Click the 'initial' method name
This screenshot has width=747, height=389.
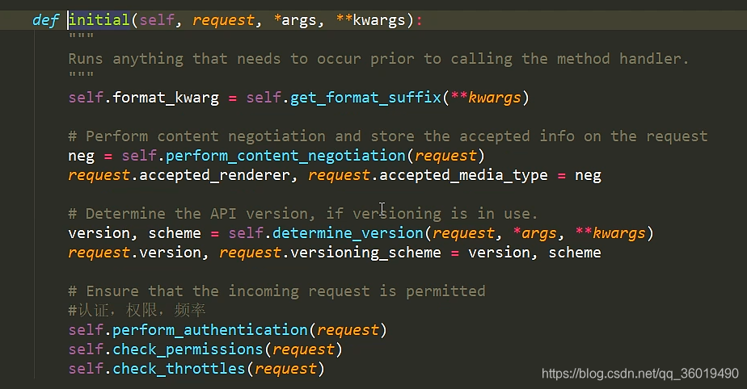99,20
